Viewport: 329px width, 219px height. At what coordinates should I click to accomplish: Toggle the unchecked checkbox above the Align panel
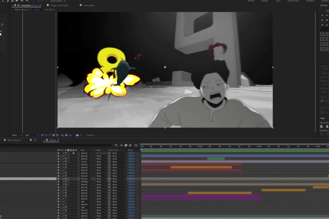pos(322,113)
